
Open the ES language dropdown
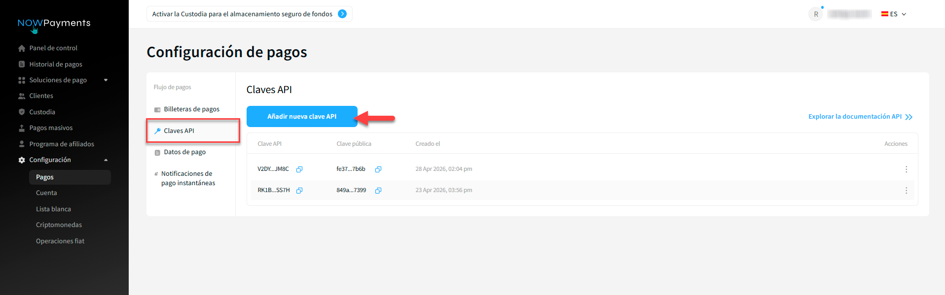click(894, 14)
